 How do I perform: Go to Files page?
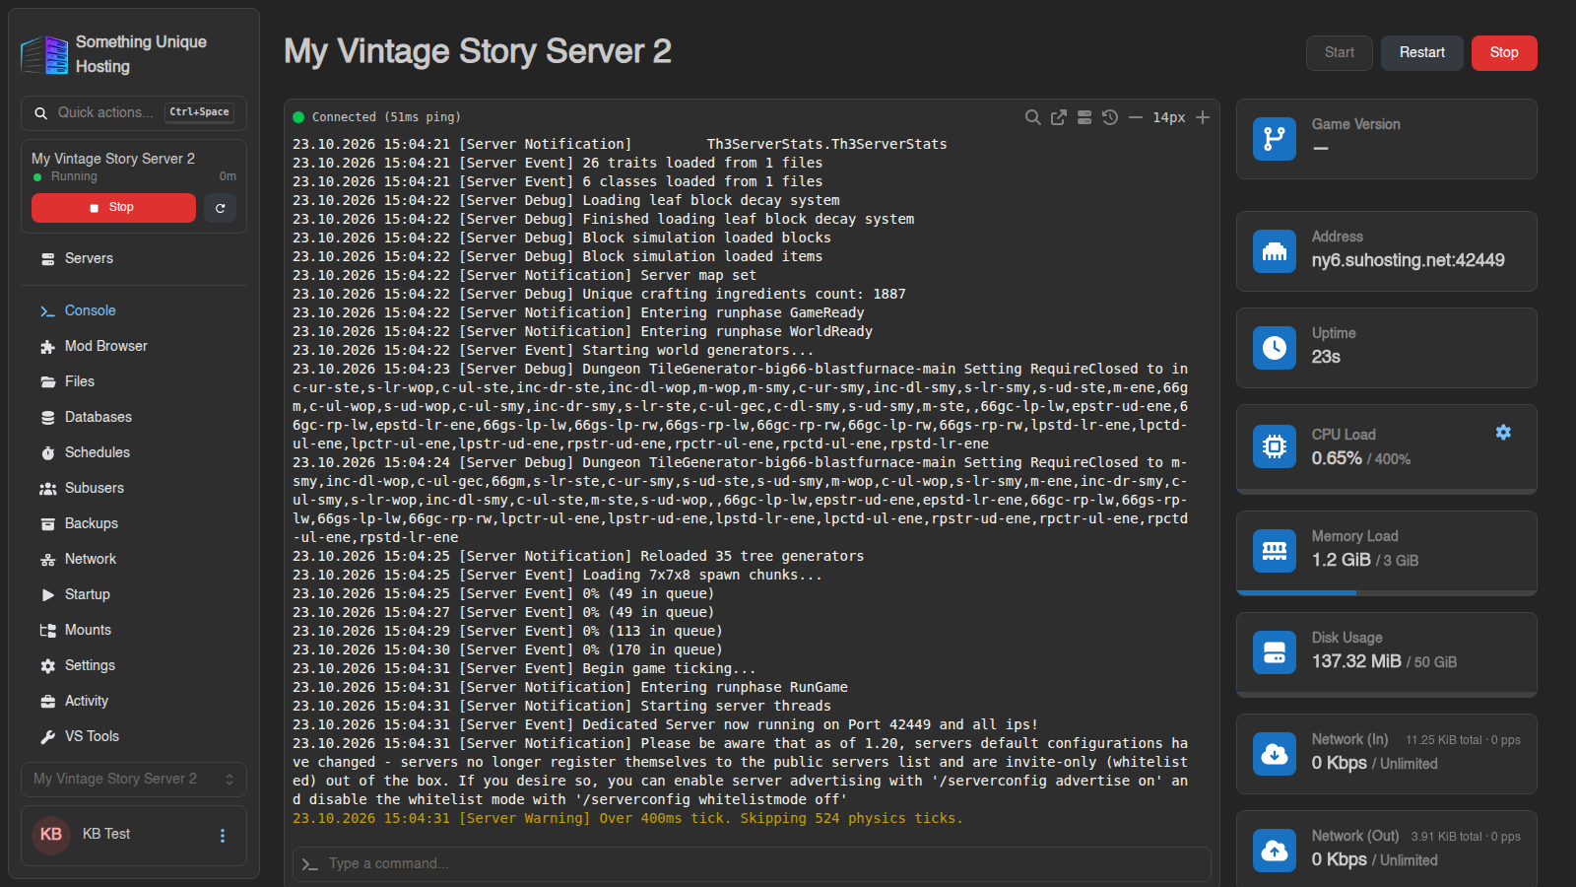point(134,381)
